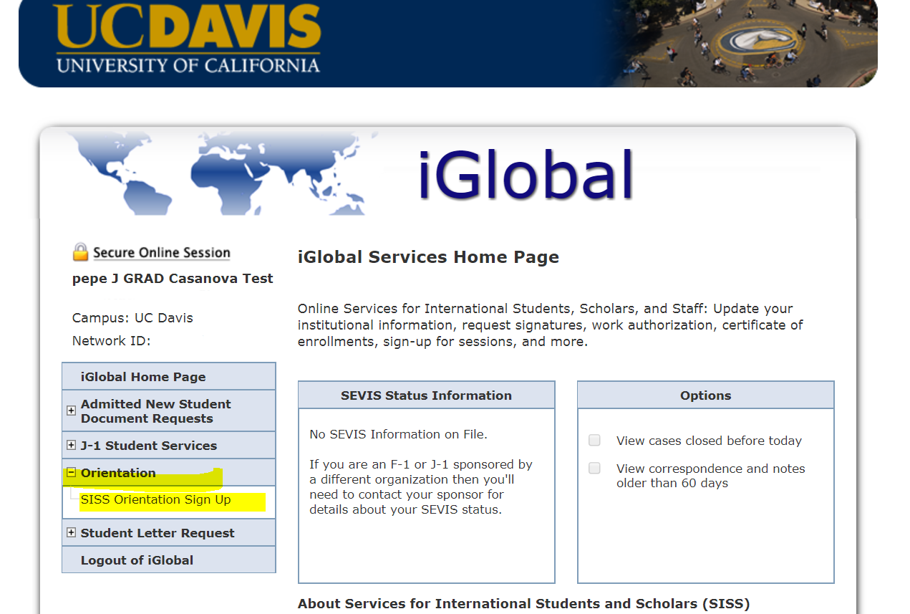Click the padlock Secure Online Session icon

coord(80,252)
